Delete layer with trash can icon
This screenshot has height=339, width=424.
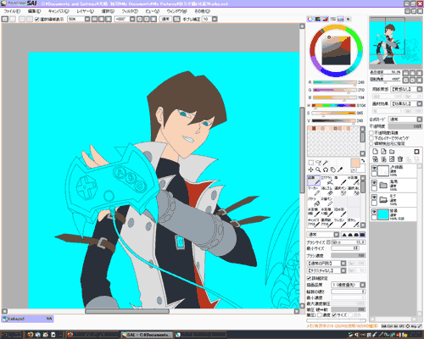point(400,159)
